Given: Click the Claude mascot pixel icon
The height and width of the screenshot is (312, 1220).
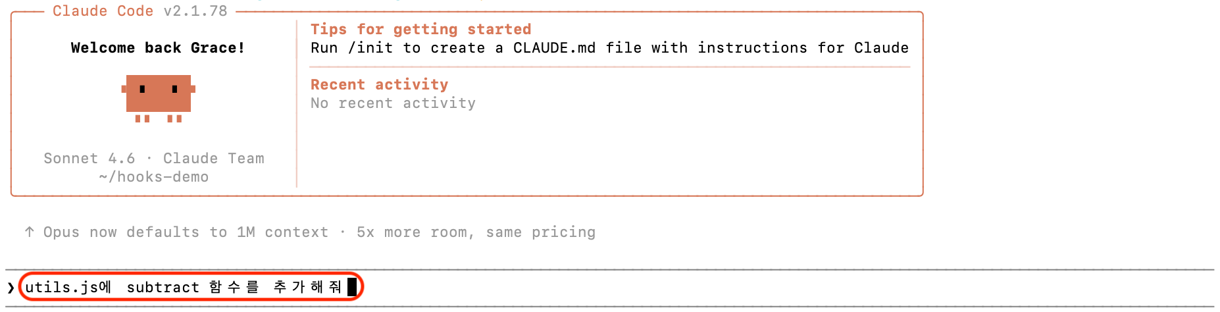Looking at the screenshot, I should 158,97.
